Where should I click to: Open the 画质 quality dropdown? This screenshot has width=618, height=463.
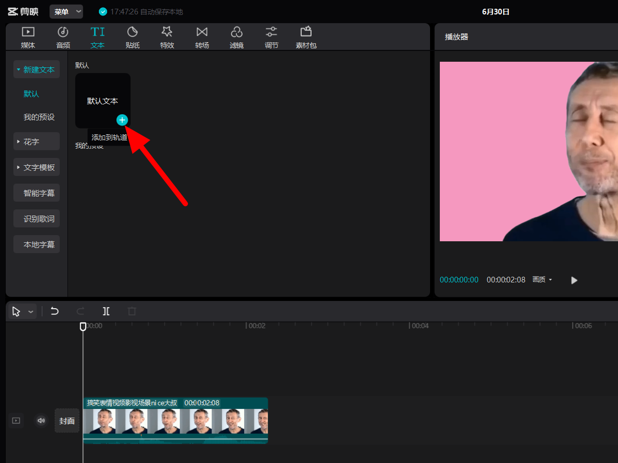(x=542, y=280)
